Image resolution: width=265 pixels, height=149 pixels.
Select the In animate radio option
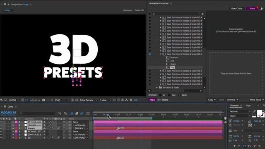(160, 95)
